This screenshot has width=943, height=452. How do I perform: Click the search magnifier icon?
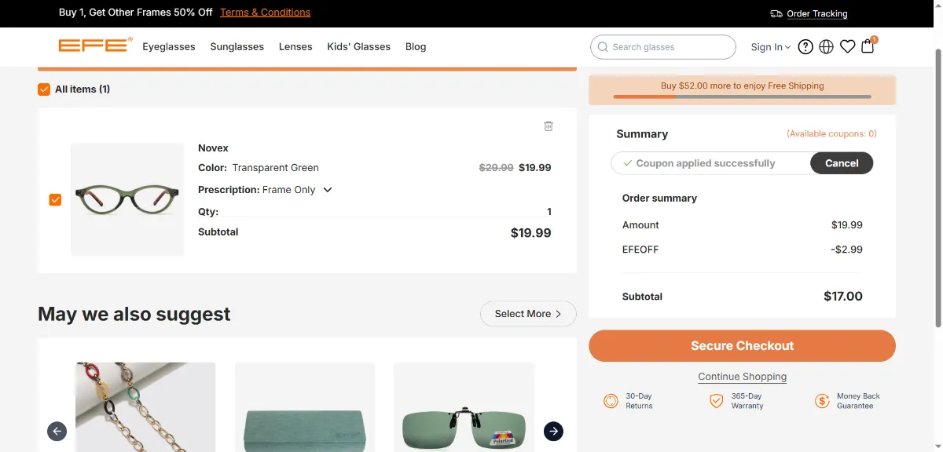pos(604,47)
